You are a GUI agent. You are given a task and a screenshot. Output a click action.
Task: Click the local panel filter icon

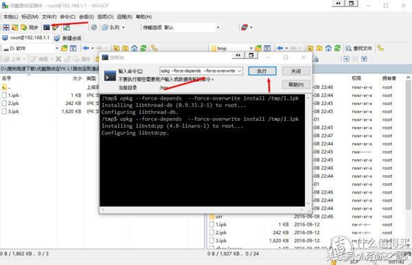pos(73,48)
